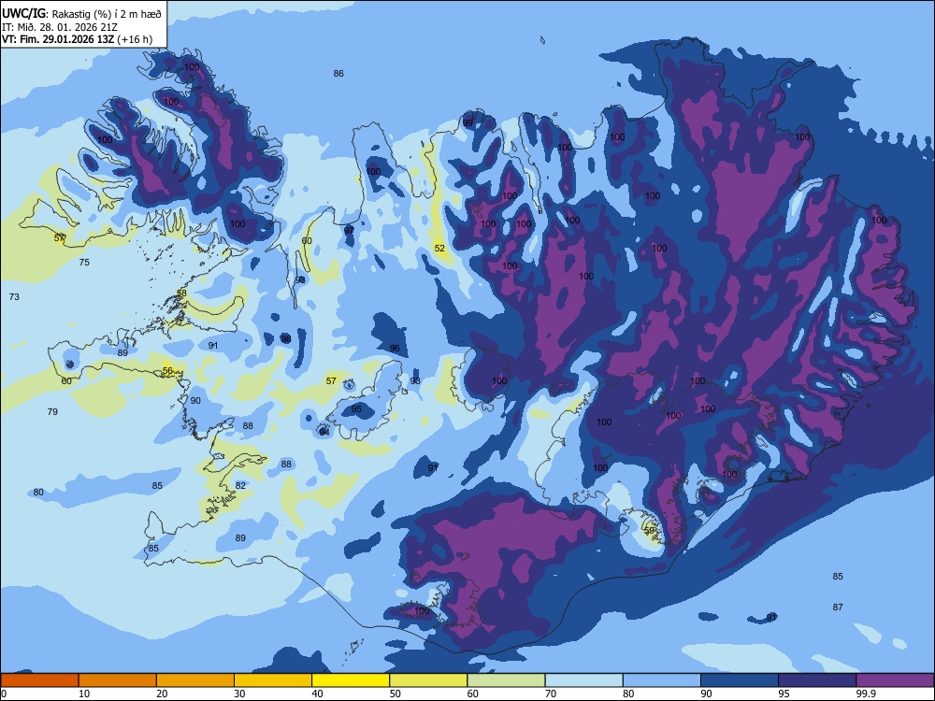This screenshot has height=701, width=935.
Task: Click the 20–30% amber legend swatch
Action: (x=195, y=680)
